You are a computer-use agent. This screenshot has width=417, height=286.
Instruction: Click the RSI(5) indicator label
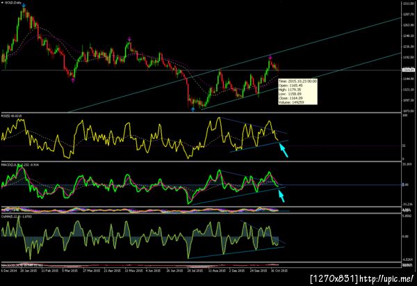[12, 116]
